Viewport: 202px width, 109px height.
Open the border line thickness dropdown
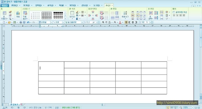pyautogui.click(x=85, y=15)
